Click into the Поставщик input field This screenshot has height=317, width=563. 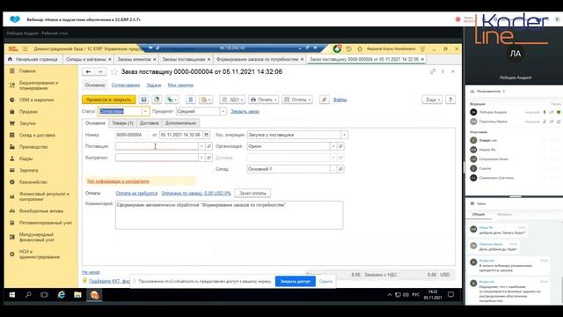[157, 146]
